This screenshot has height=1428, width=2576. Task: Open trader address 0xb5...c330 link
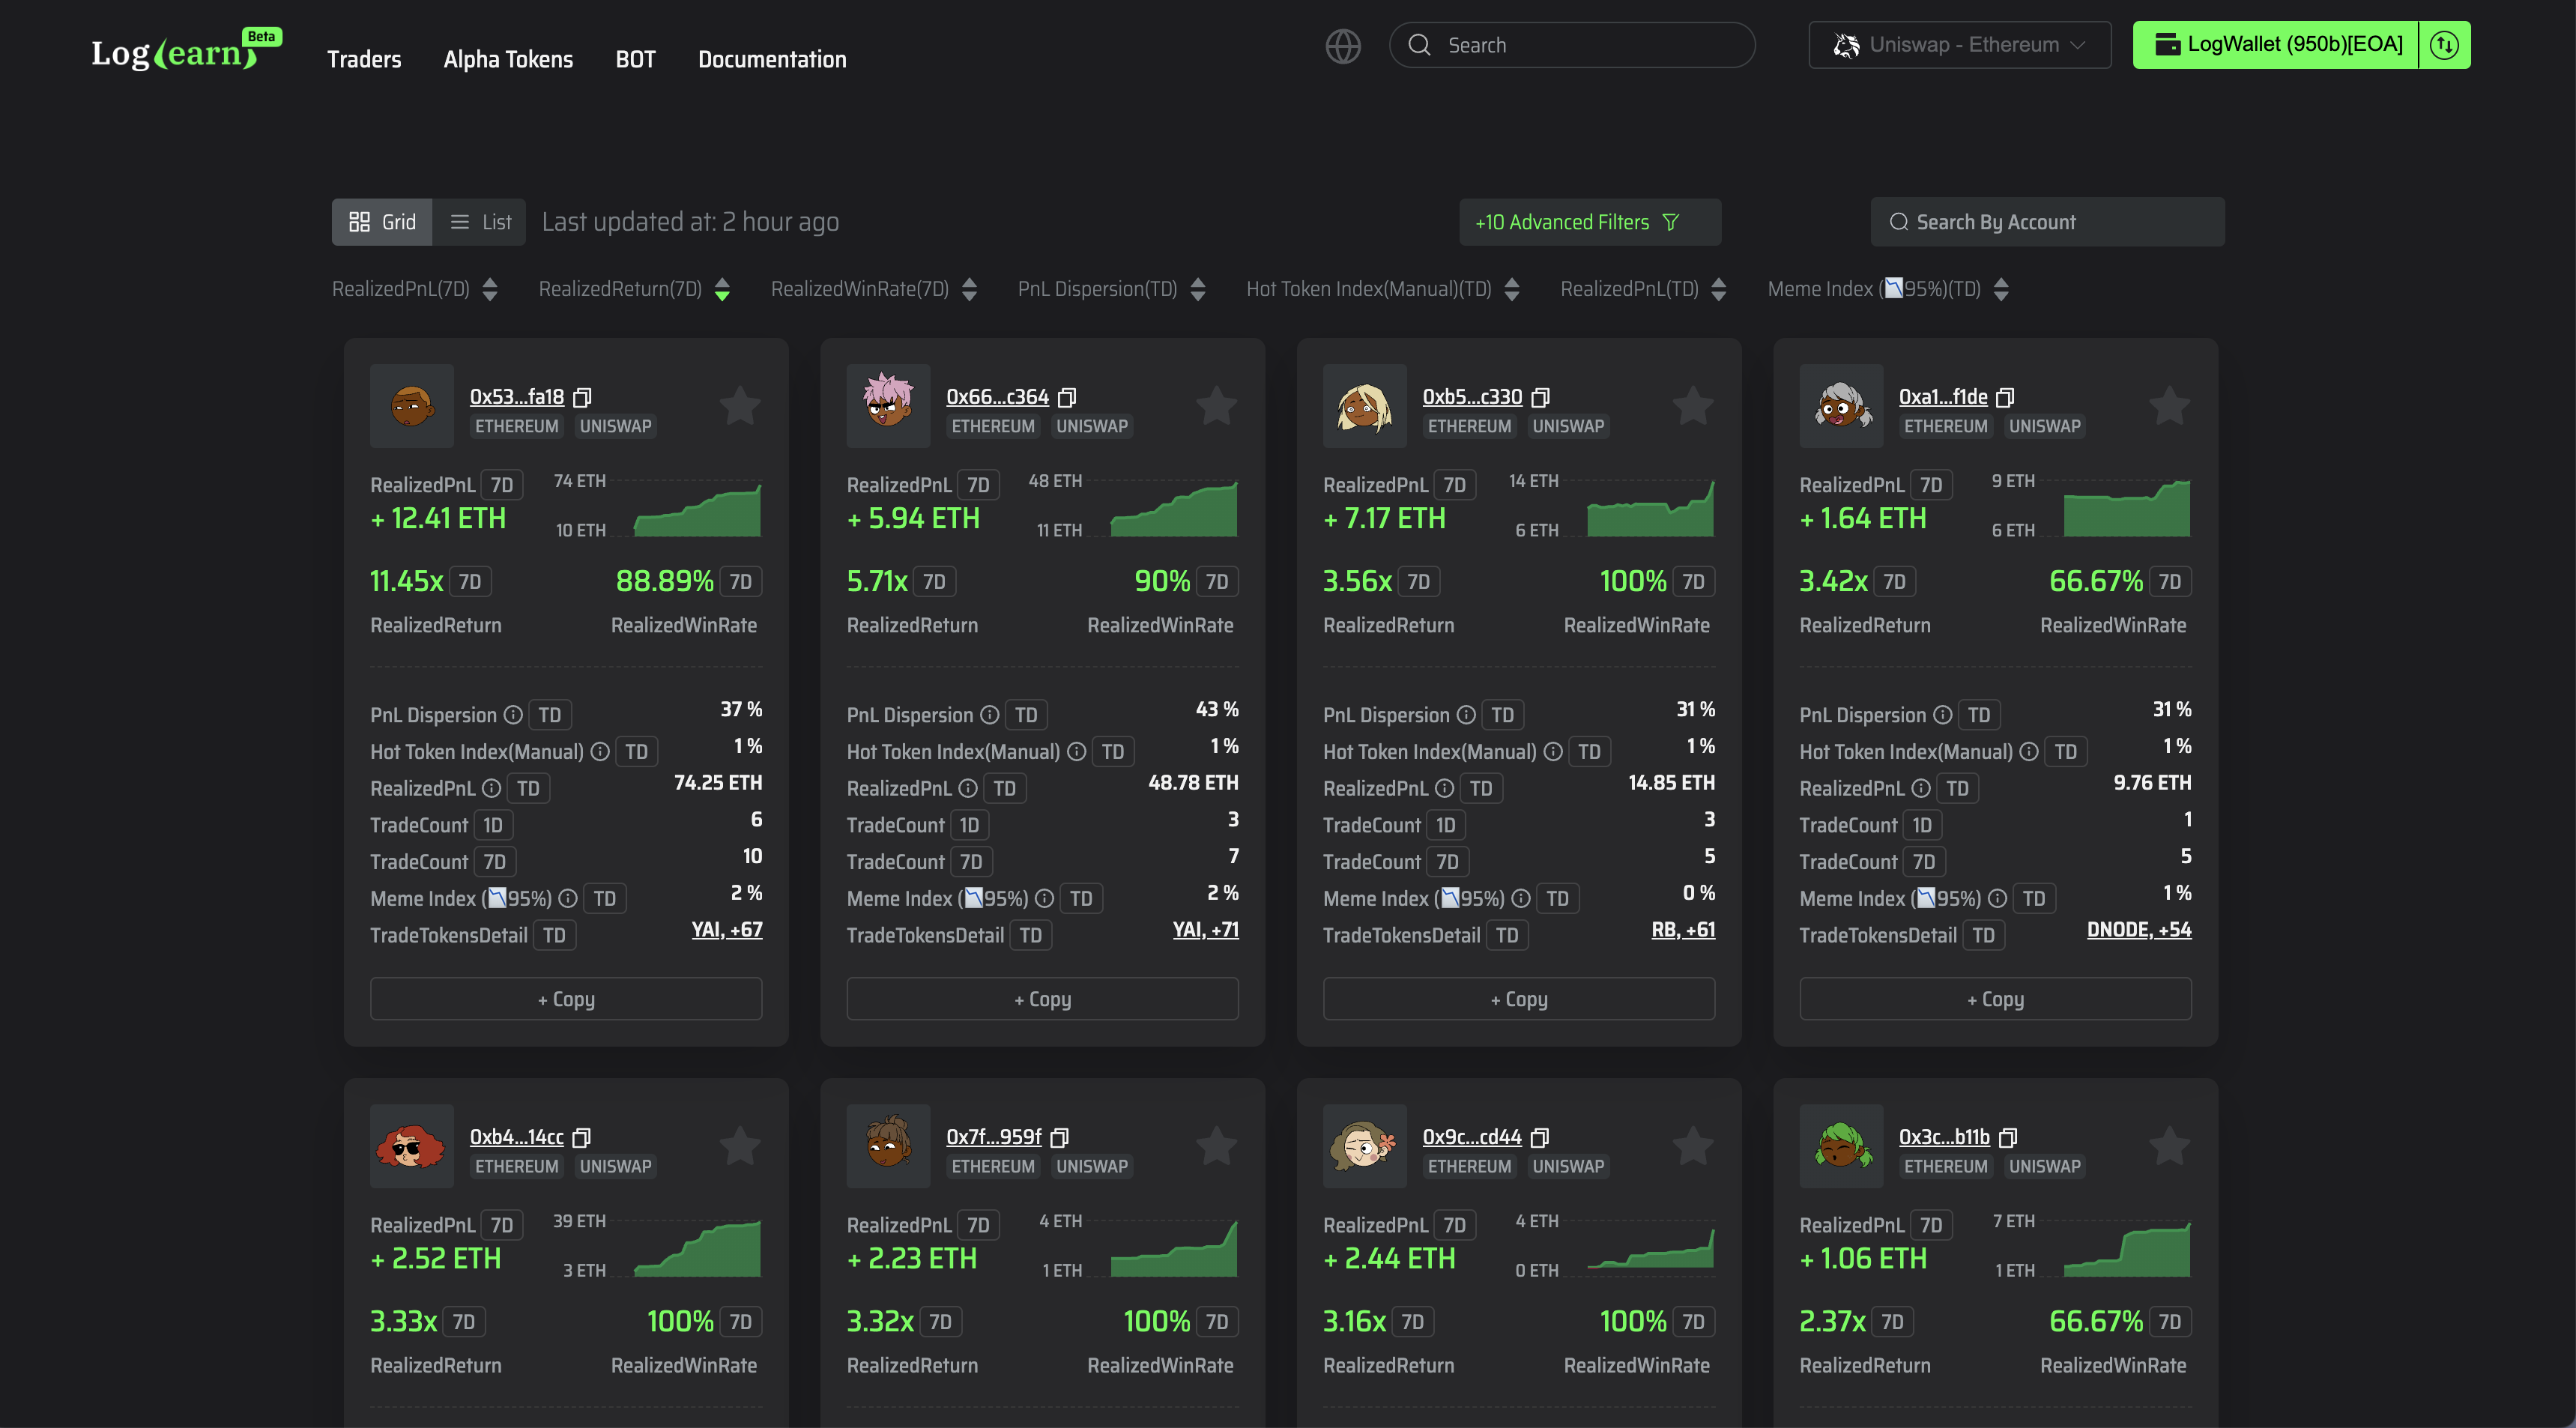coord(1472,397)
